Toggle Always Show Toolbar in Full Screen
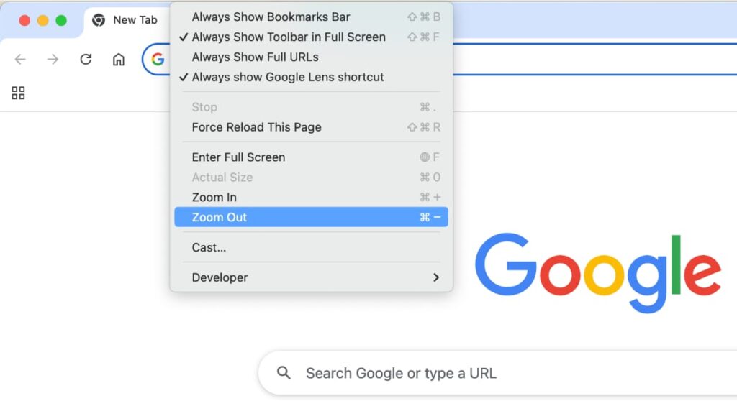Screen dimensions: 737x401 289,37
